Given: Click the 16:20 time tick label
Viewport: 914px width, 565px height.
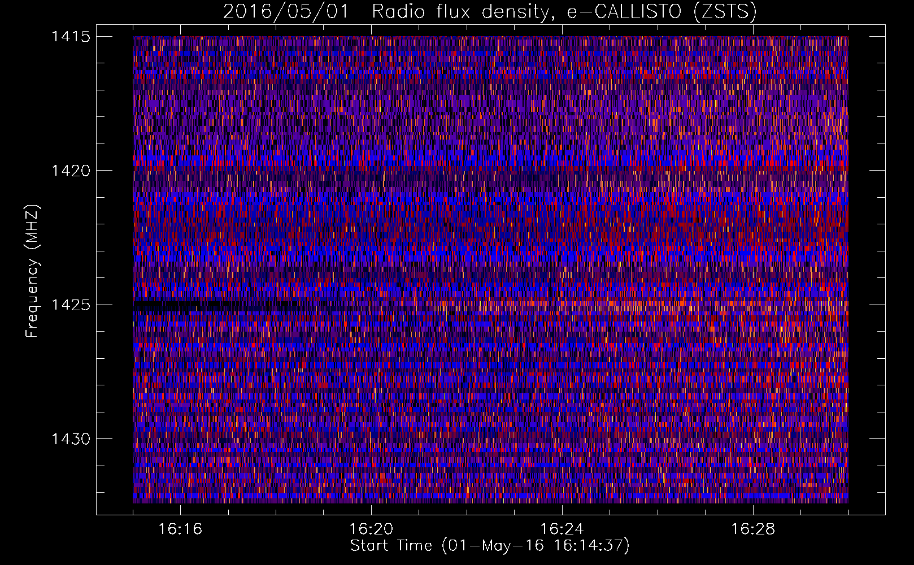Looking at the screenshot, I should 371,529.
